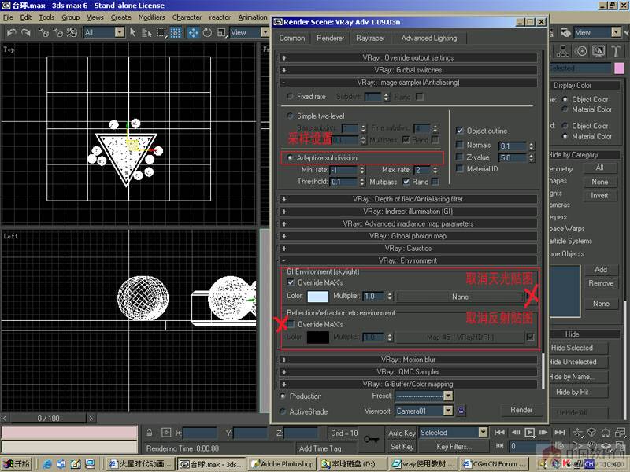The height and width of the screenshot is (472, 630).
Task: Enable the Material ID checkbox
Action: click(460, 169)
